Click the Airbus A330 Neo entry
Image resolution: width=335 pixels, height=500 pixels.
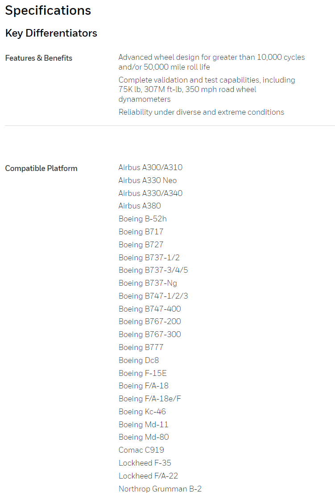coord(148,180)
